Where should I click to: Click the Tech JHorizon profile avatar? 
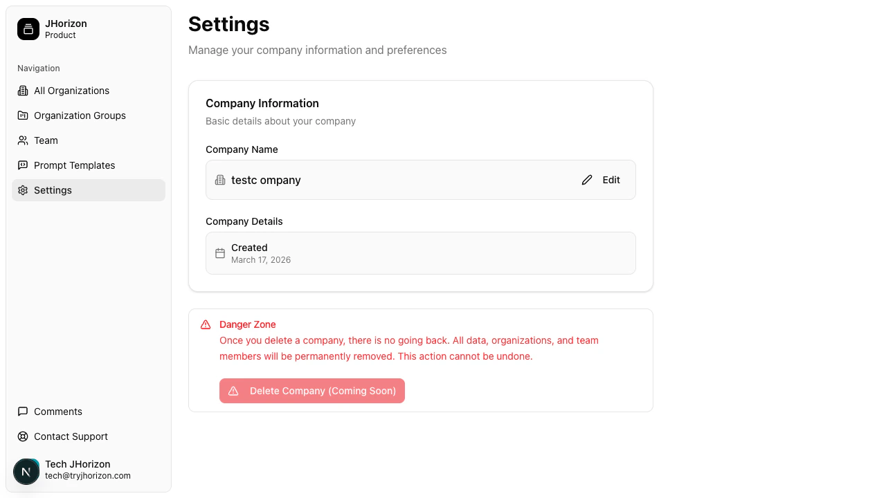point(26,471)
